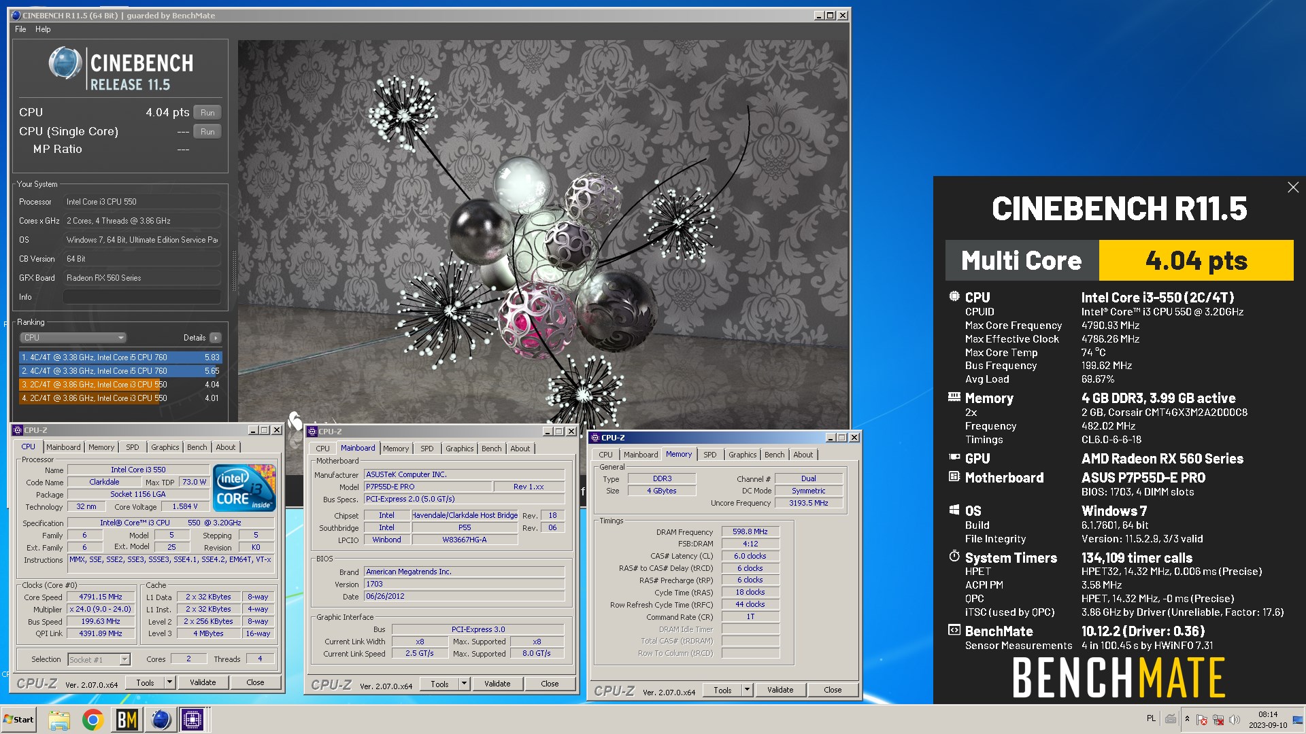Click the Cinebench Info input field
Viewport: 1306px width, 734px height.
tap(141, 297)
